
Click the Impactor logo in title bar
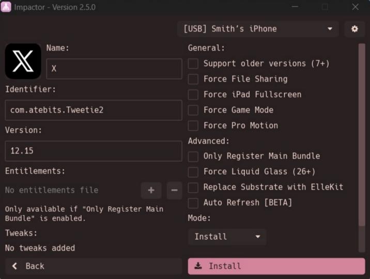(x=6, y=7)
